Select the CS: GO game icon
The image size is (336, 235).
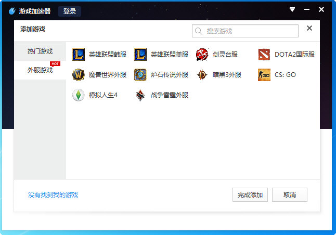tap(264, 75)
